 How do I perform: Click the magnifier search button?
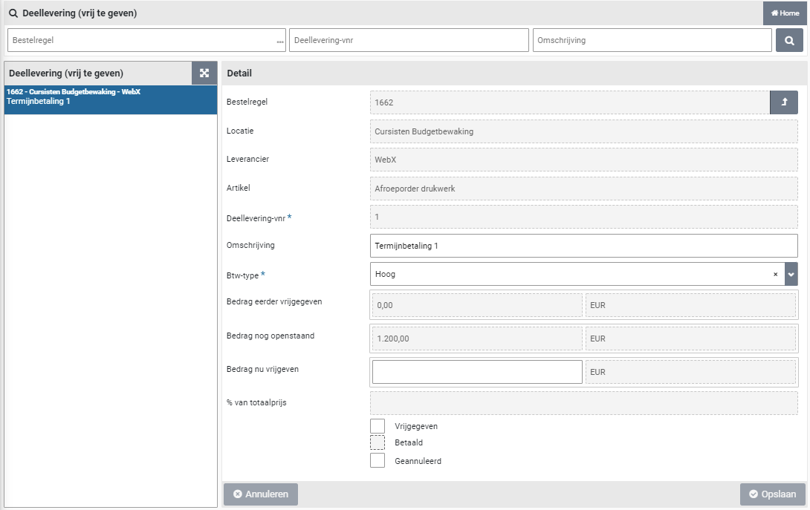coord(789,40)
